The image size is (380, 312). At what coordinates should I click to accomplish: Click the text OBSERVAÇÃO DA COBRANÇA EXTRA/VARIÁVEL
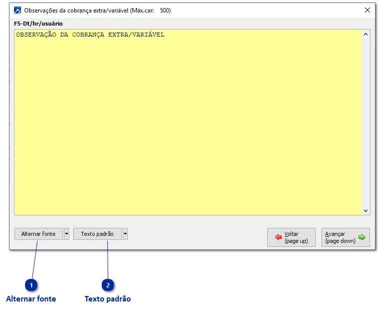coord(90,35)
